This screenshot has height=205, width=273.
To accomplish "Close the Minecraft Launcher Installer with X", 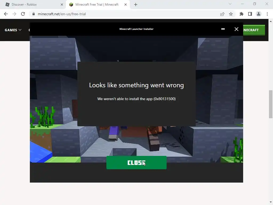I will click(x=236, y=29).
